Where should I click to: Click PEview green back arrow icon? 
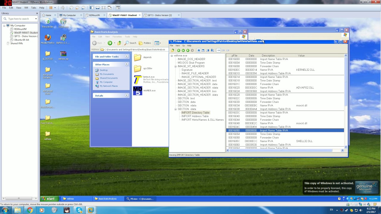click(188, 50)
